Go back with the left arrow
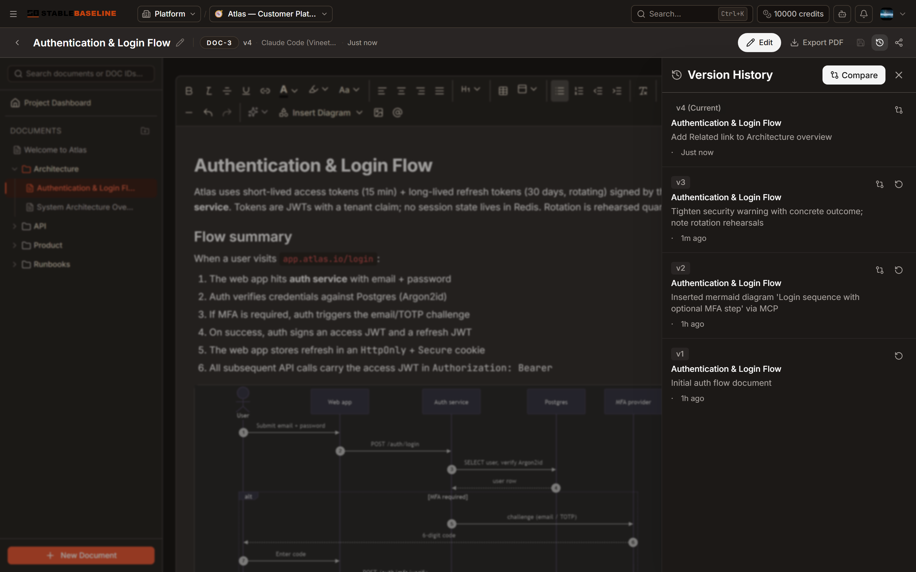 tap(17, 43)
